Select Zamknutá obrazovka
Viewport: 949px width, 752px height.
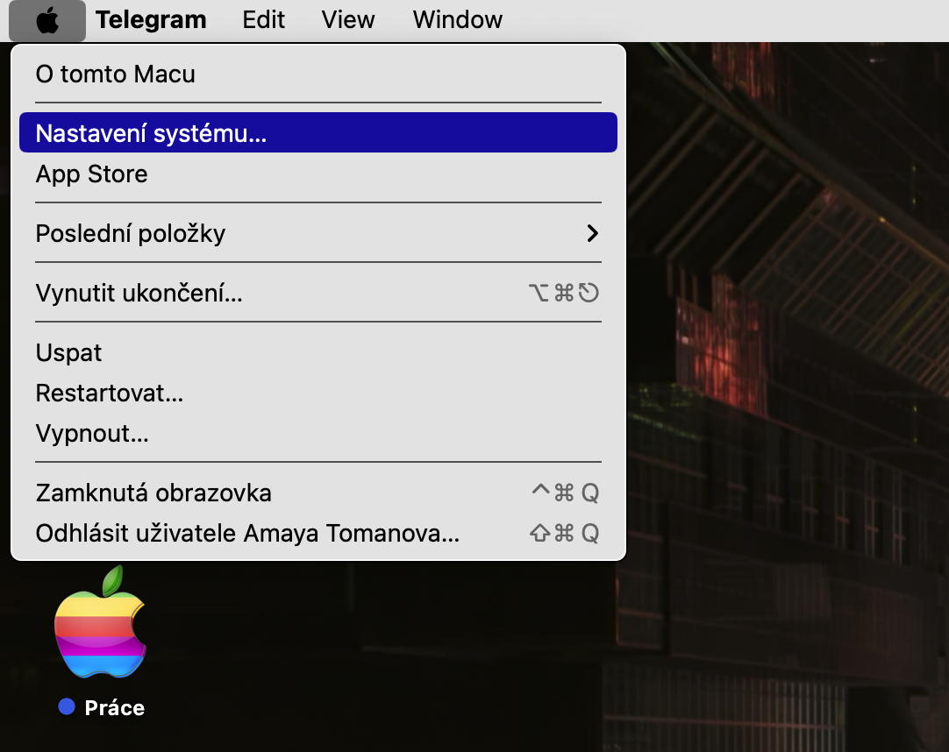click(x=318, y=493)
